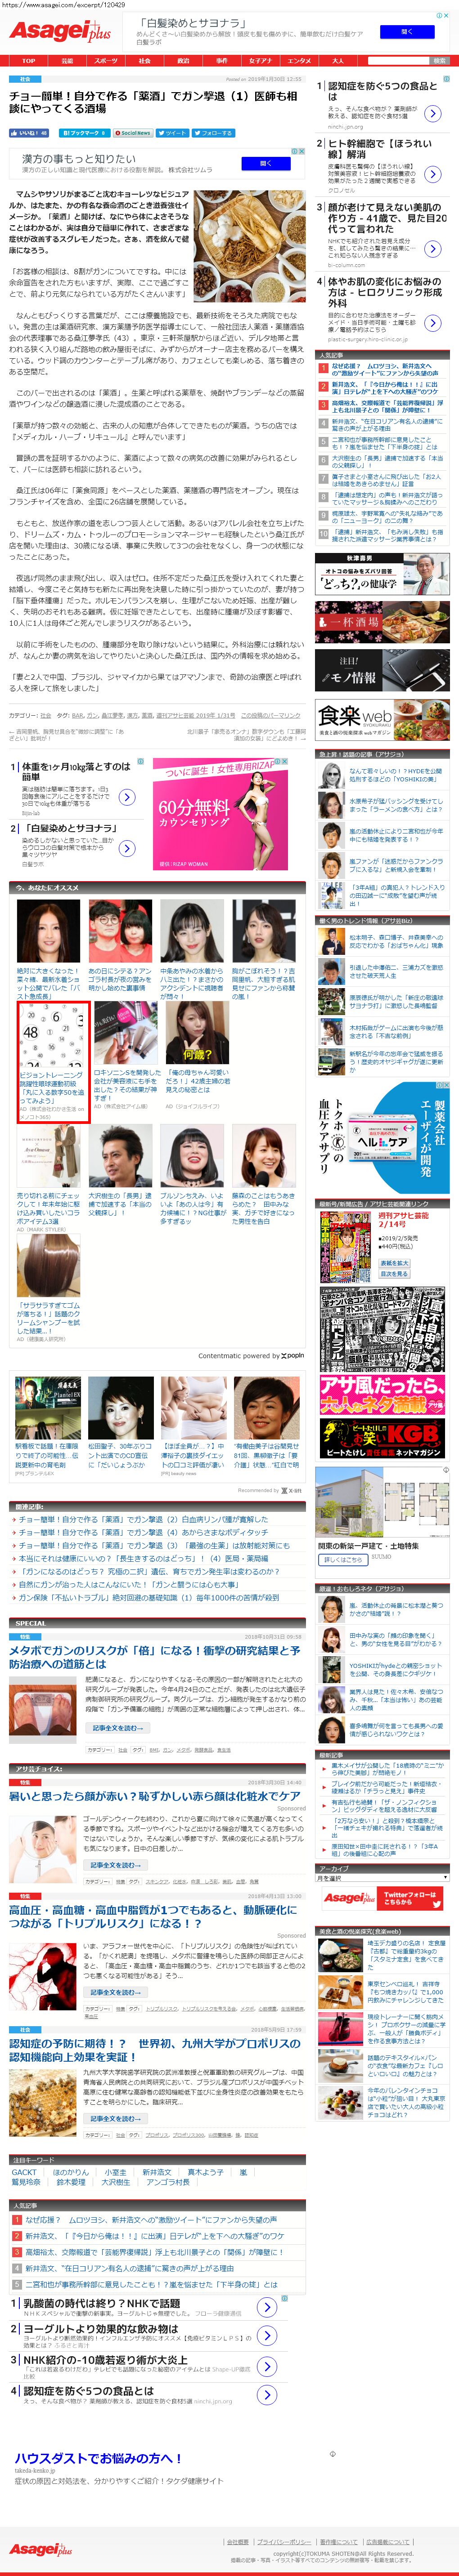Click the arrow icon beside ヨーグルトより効果的な飲み物は

[x=266, y=2336]
